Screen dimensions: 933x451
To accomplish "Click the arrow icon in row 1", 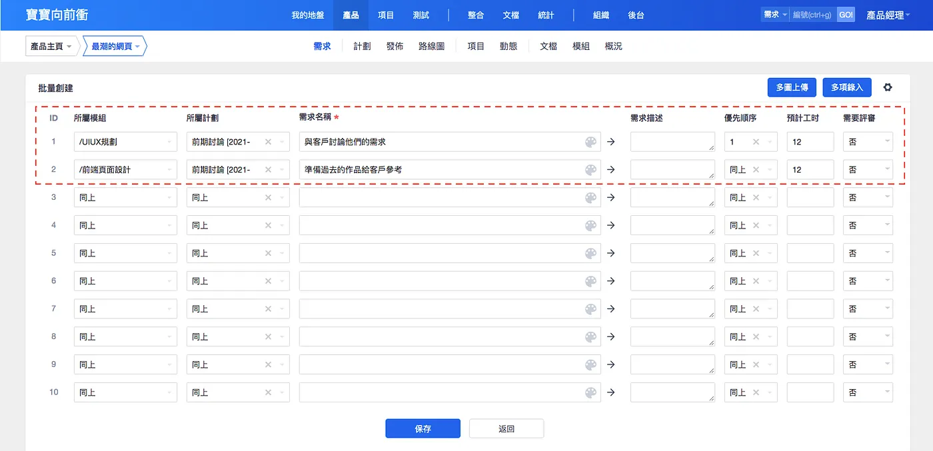I will (611, 142).
